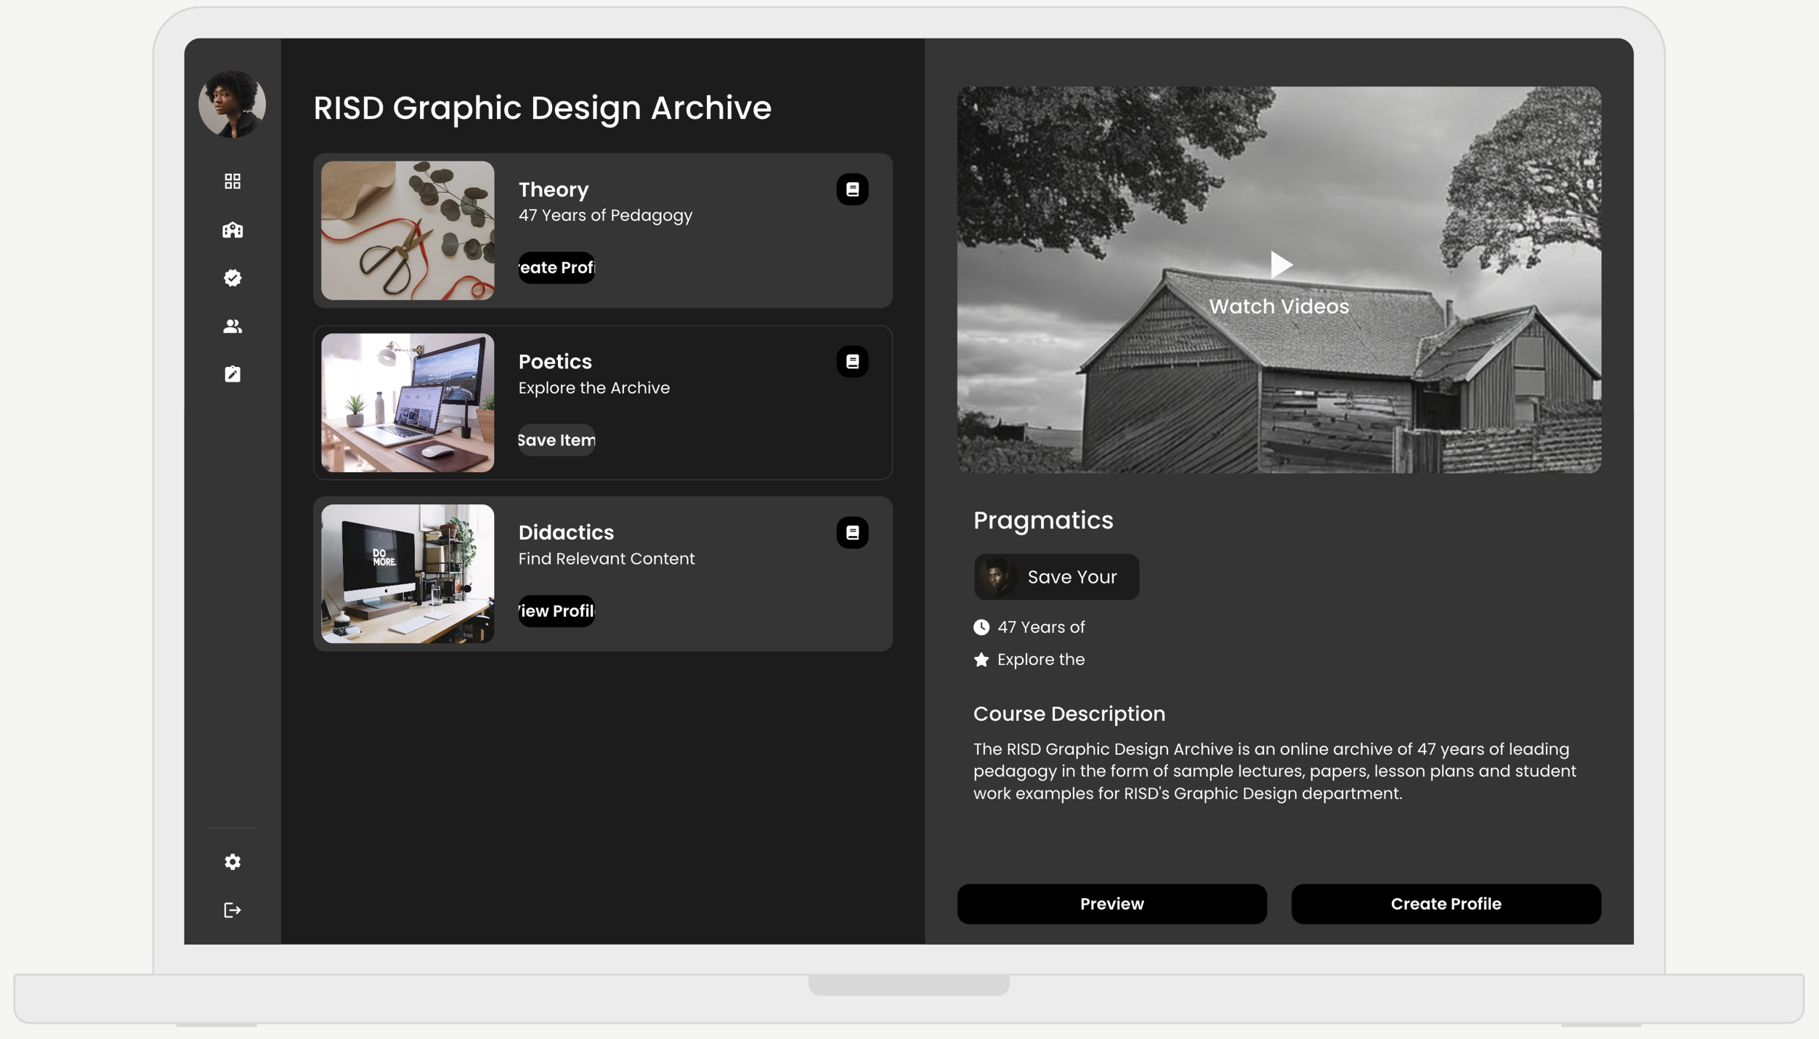
Task: Open the Didactics card iMac thumbnail
Action: click(x=408, y=574)
